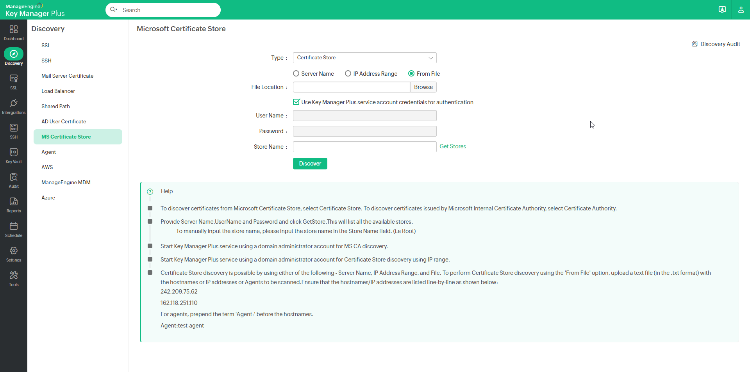Open the Integrations panel
The width and height of the screenshot is (750, 372).
click(14, 106)
